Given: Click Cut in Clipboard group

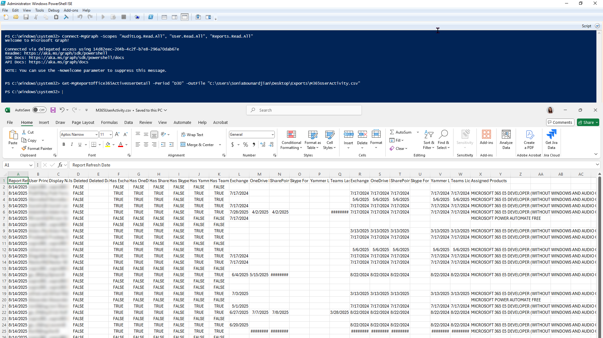Looking at the screenshot, I should pyautogui.click(x=28, y=132).
